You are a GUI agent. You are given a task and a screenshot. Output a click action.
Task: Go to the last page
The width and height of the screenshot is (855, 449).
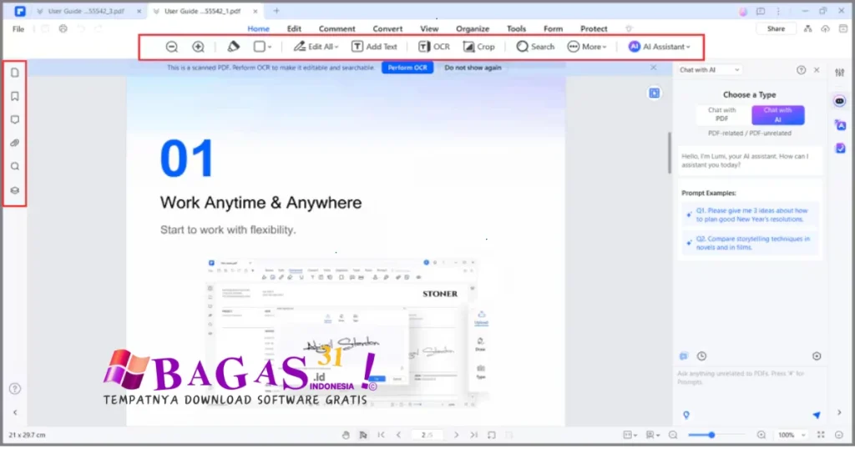[x=474, y=435]
